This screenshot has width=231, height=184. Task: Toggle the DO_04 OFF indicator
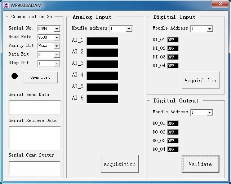coord(173,149)
